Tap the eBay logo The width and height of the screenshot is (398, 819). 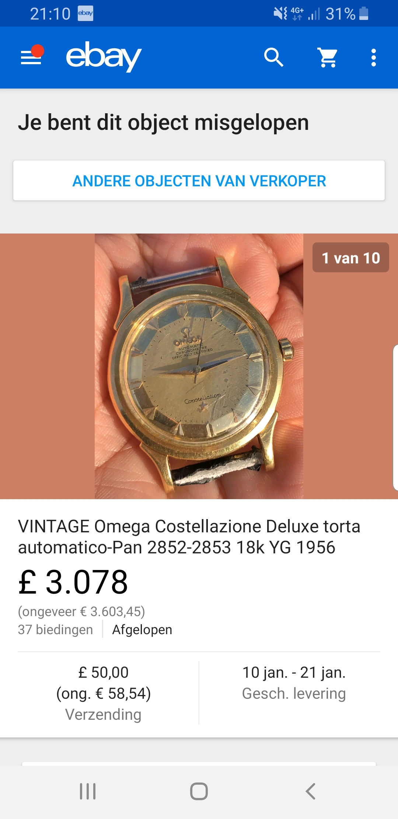coord(104,56)
